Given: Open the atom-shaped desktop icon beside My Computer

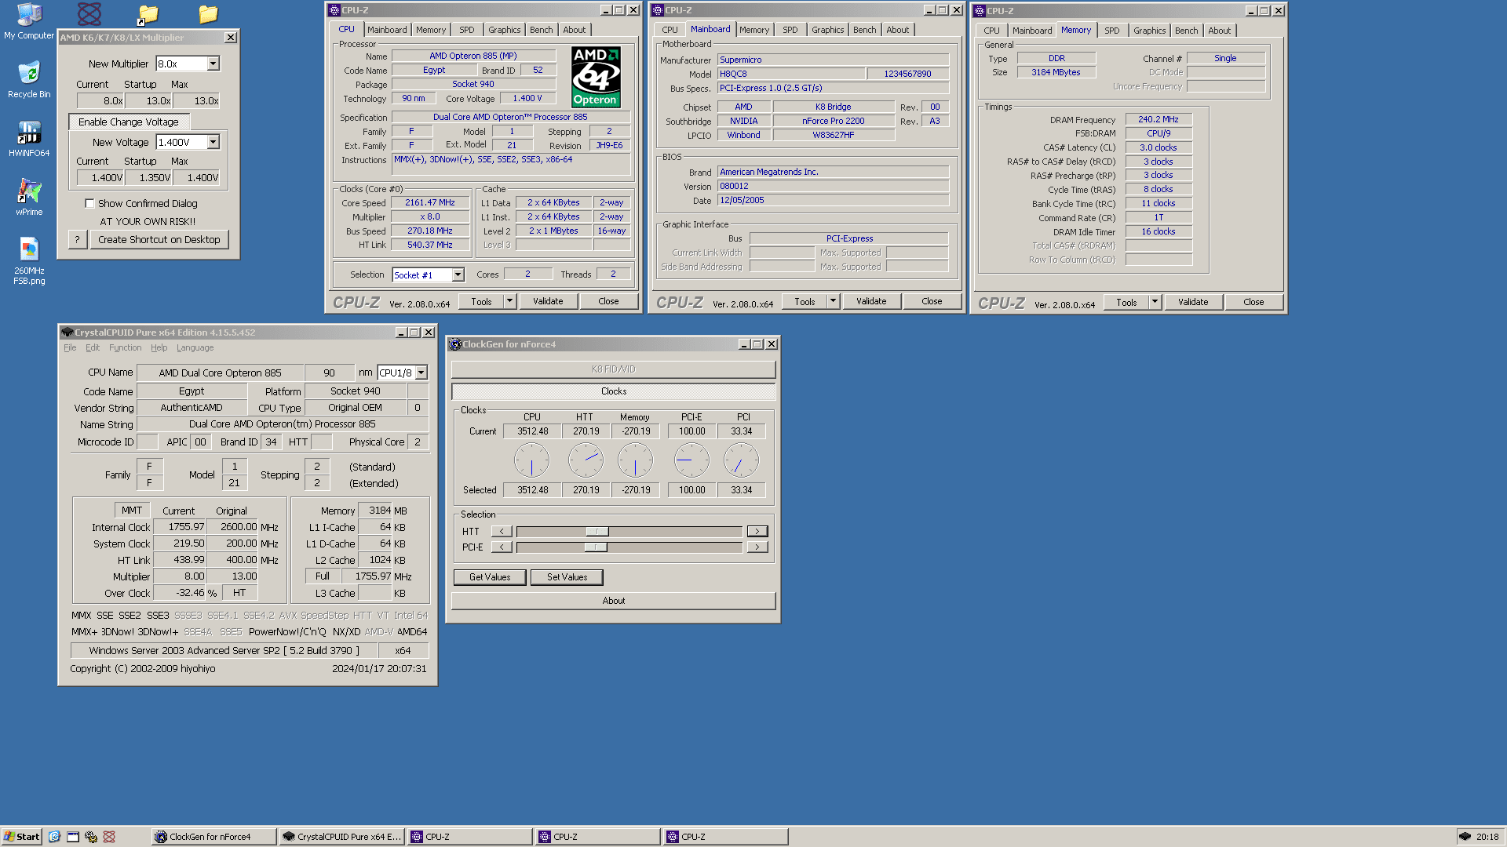Looking at the screenshot, I should coord(89,13).
